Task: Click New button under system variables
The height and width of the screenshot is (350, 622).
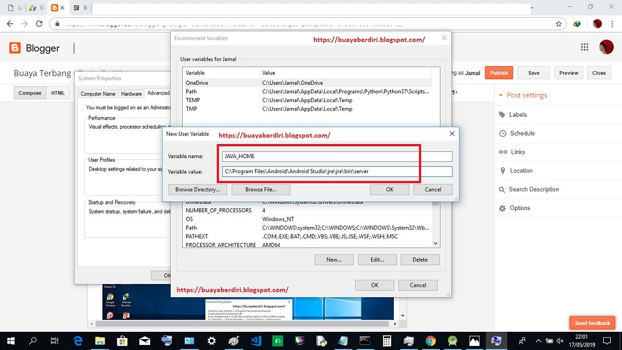Action: (334, 260)
